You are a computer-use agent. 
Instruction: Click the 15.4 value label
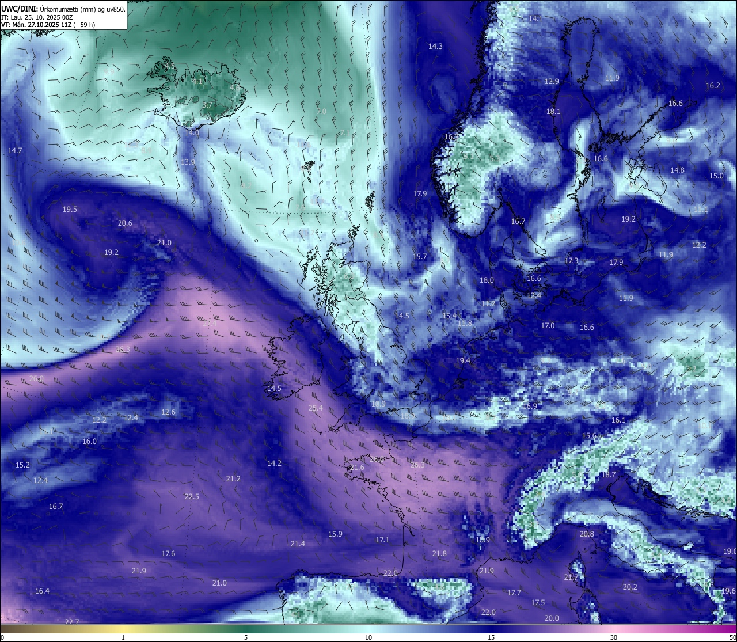click(449, 316)
